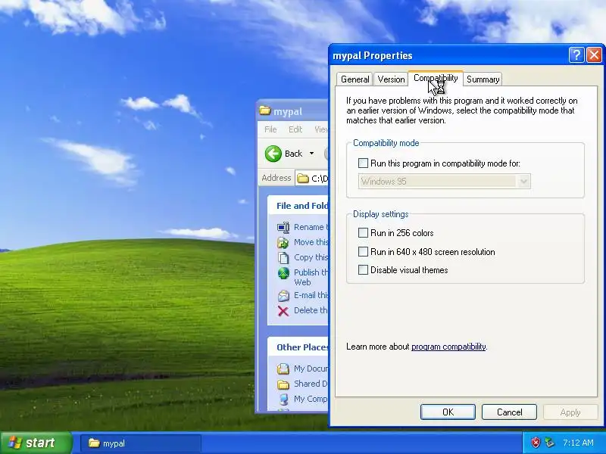Click the OK button
This screenshot has height=454, width=606.
pyautogui.click(x=448, y=412)
